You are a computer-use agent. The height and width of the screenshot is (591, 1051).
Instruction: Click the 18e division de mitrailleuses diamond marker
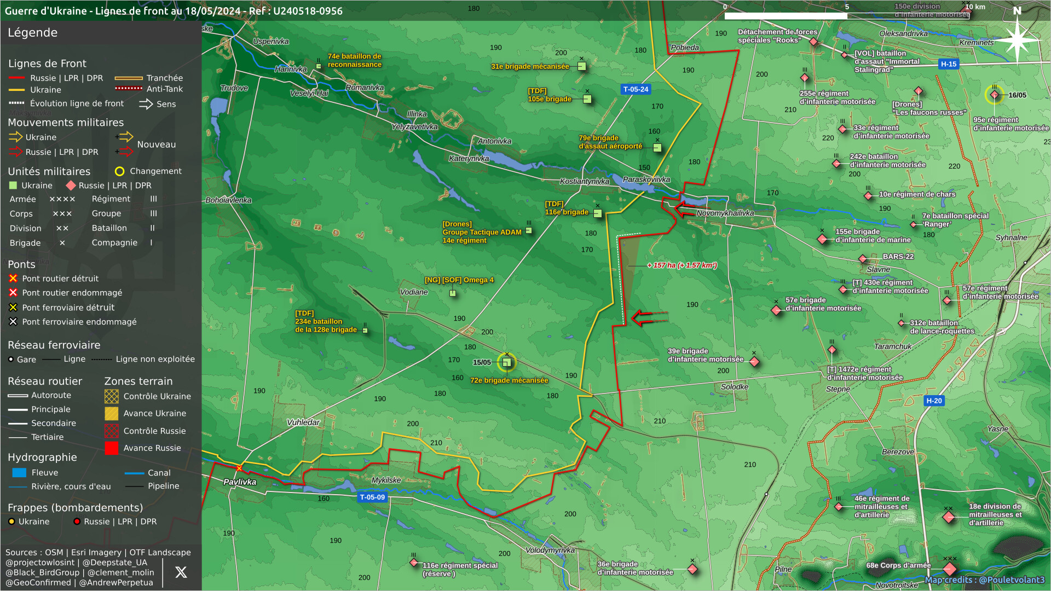(949, 517)
